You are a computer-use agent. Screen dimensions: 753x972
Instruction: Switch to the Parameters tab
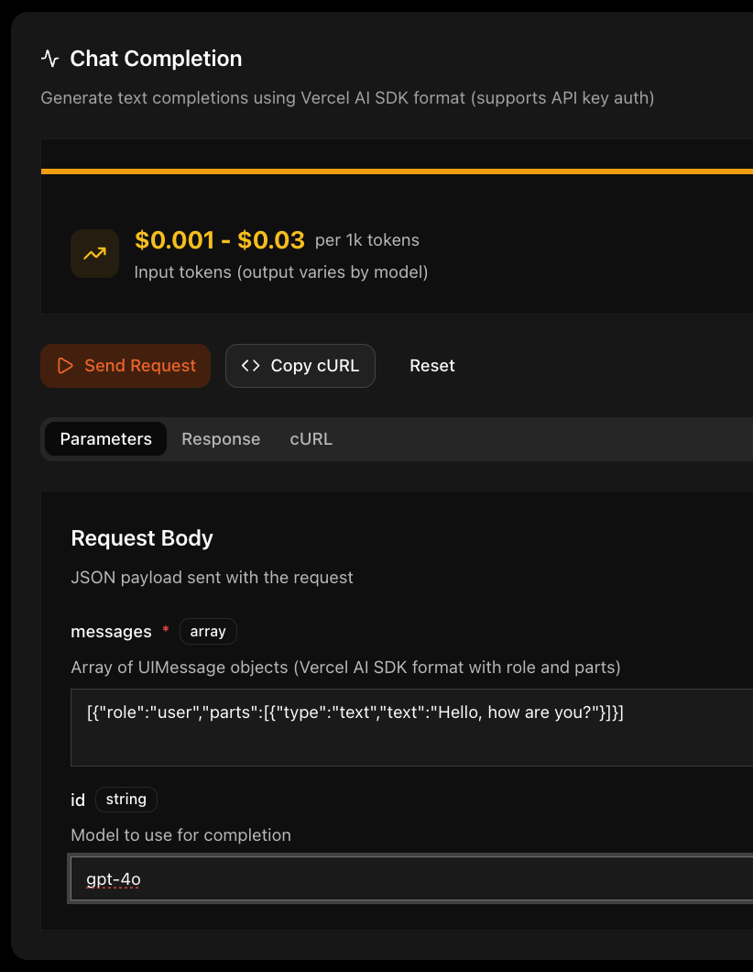click(105, 439)
